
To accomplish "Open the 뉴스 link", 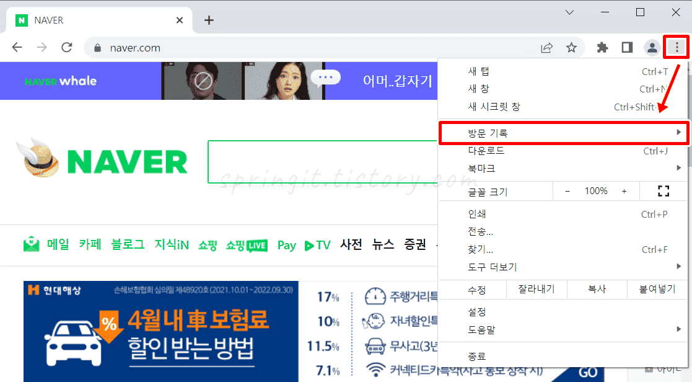I will click(x=383, y=244).
